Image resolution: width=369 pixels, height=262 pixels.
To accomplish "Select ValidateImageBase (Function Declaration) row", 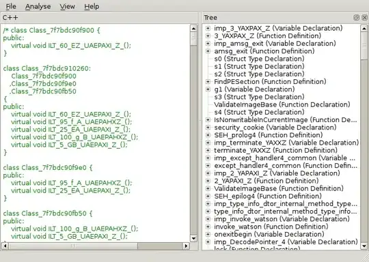I will click(x=282, y=104).
